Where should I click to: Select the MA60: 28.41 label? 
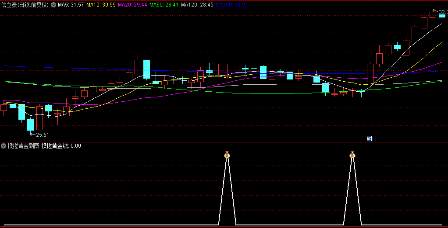click(164, 4)
